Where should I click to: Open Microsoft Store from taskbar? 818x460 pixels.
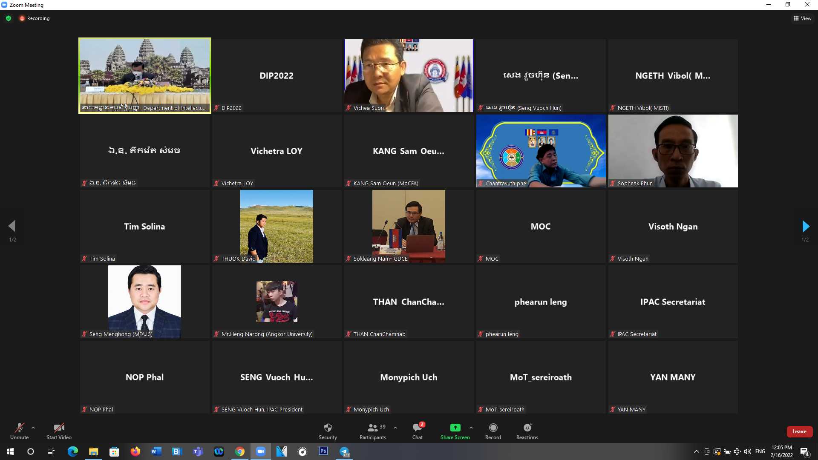click(x=114, y=451)
